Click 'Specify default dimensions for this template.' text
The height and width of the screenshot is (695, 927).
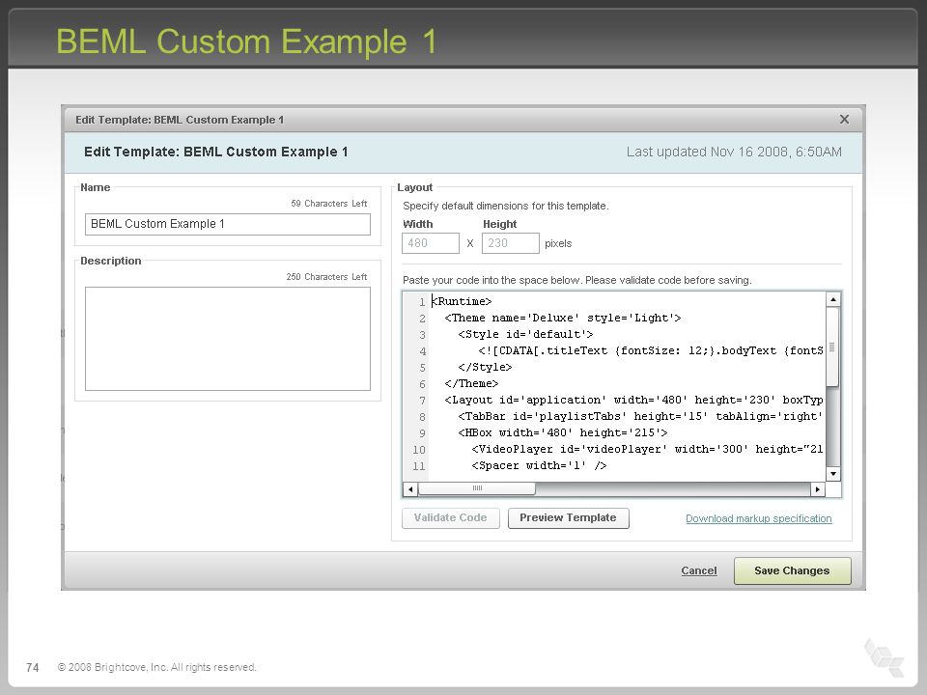click(x=505, y=206)
